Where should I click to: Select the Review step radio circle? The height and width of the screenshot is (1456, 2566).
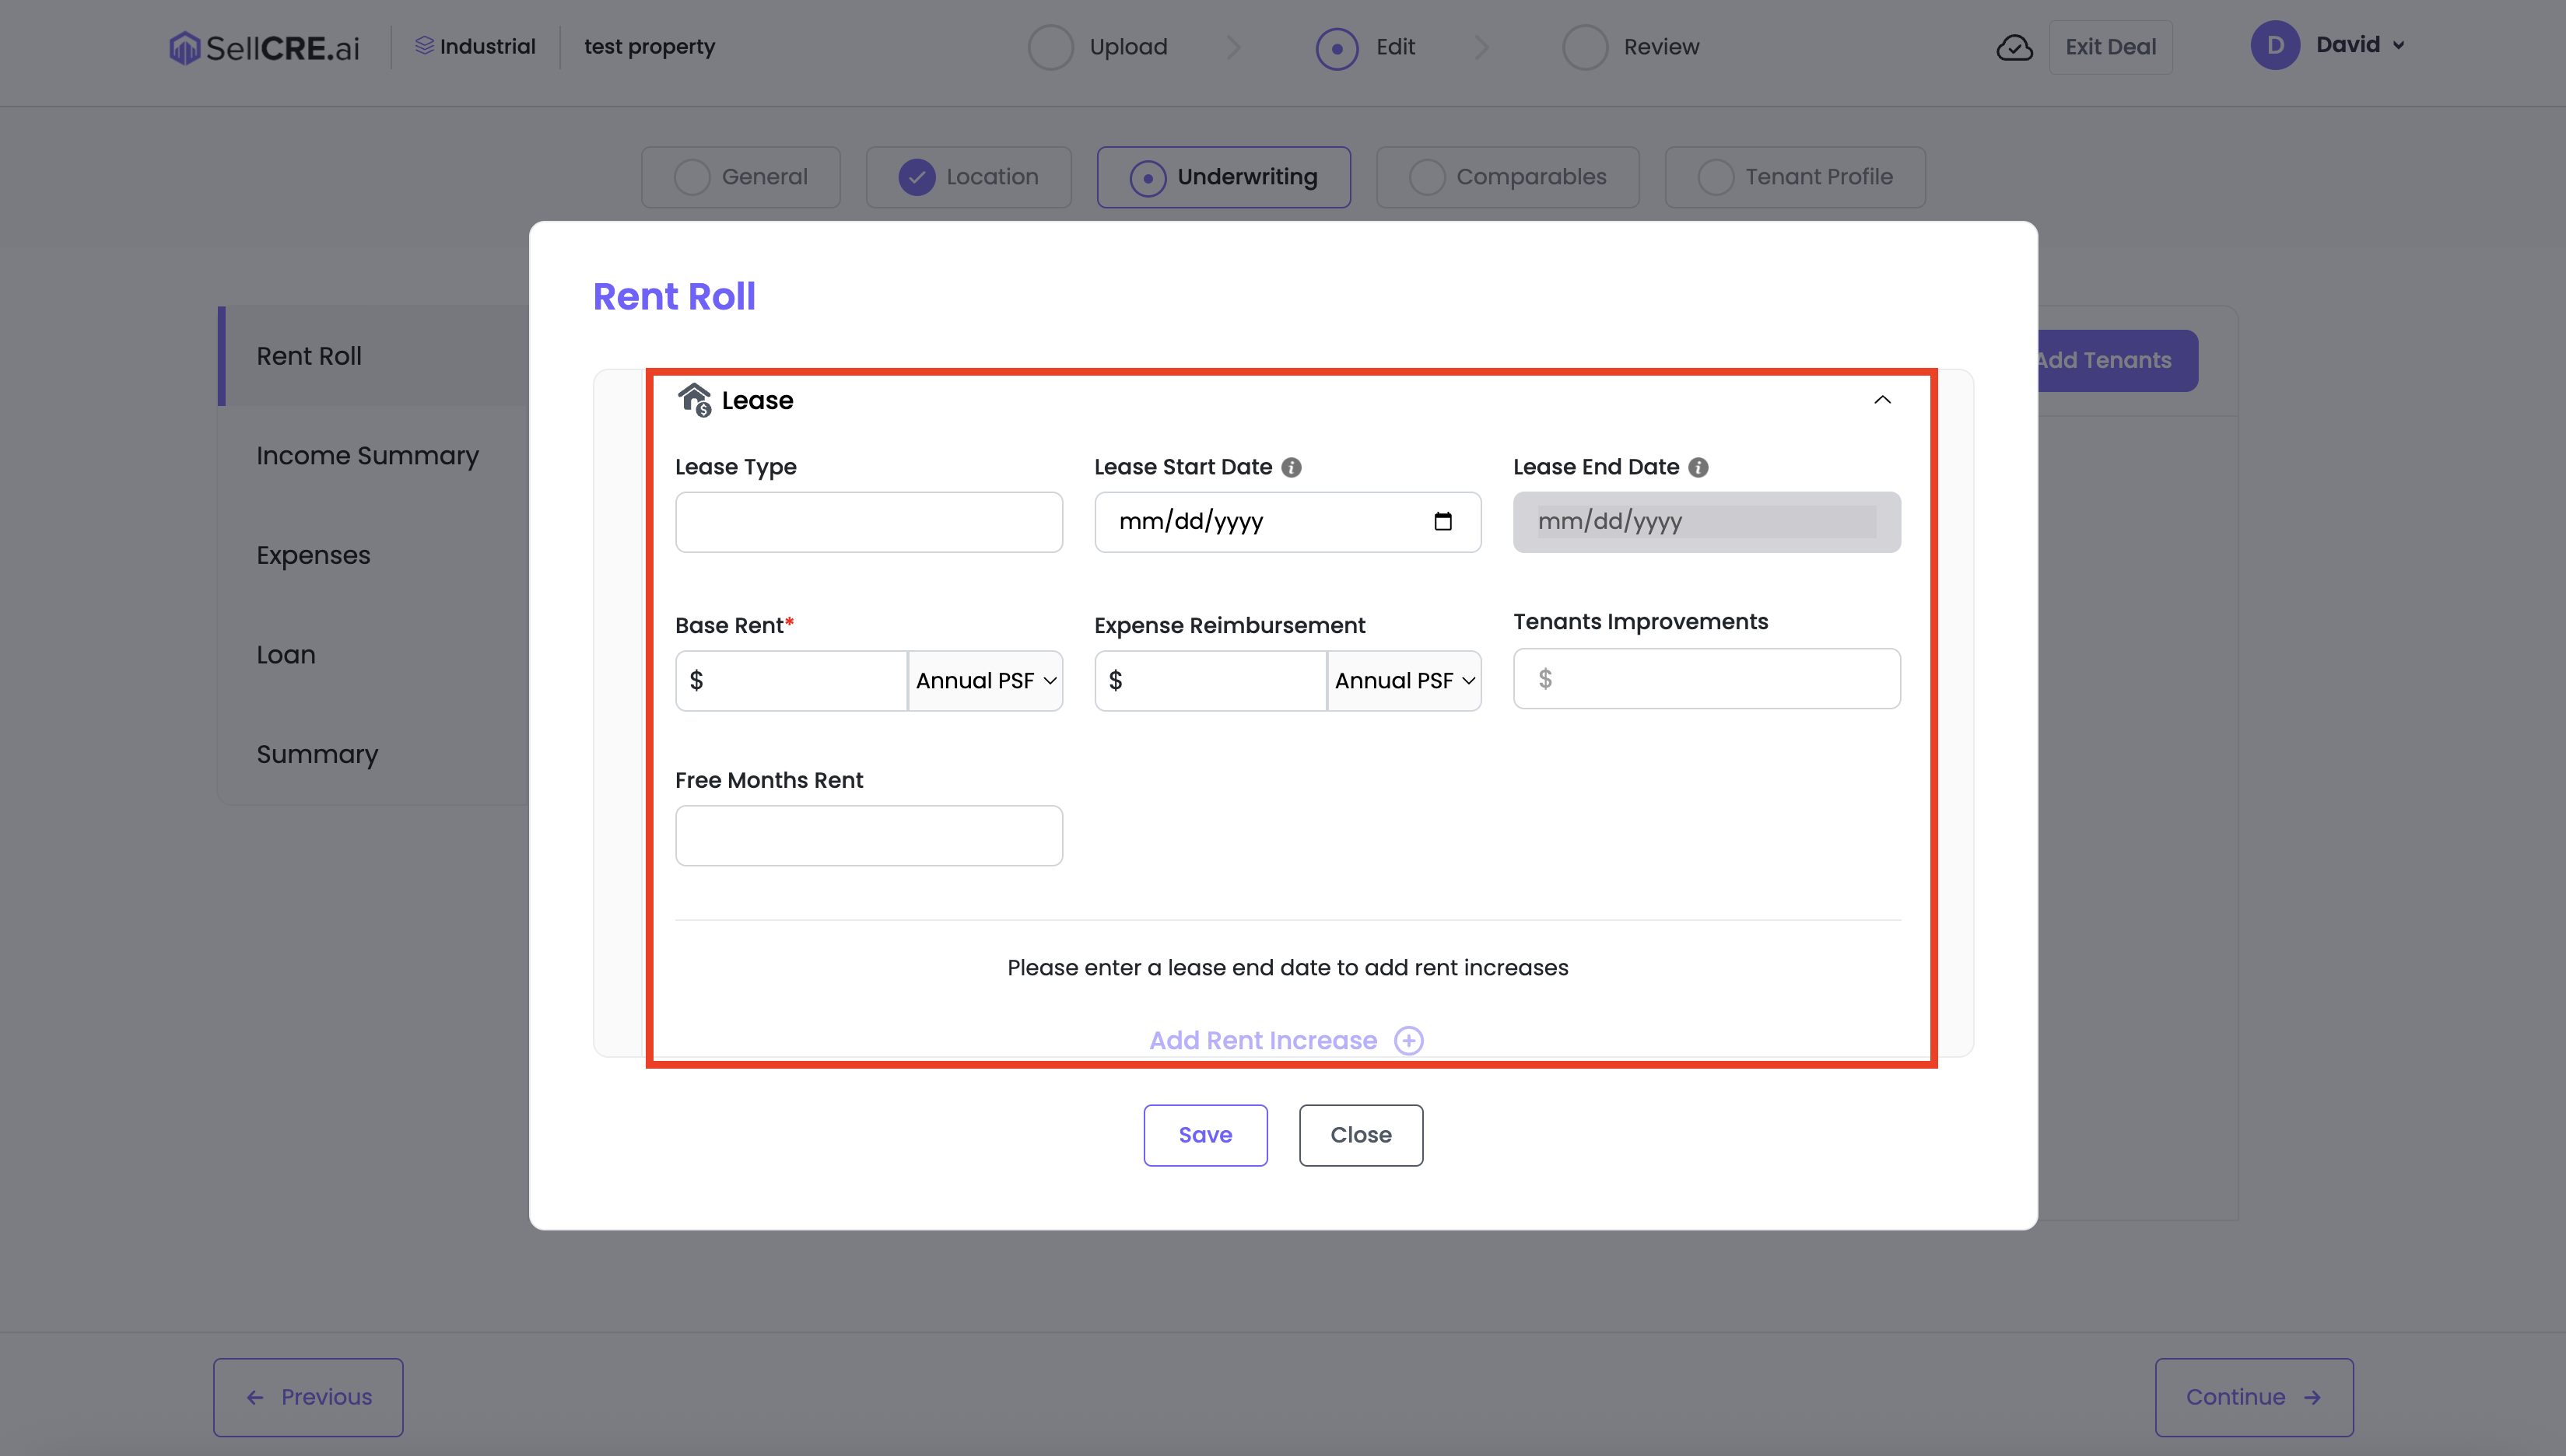pyautogui.click(x=1585, y=47)
